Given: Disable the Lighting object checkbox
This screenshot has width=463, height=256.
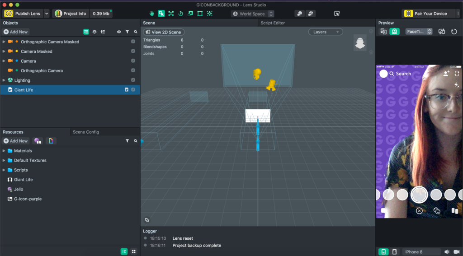Looking at the screenshot, I should tap(133, 80).
